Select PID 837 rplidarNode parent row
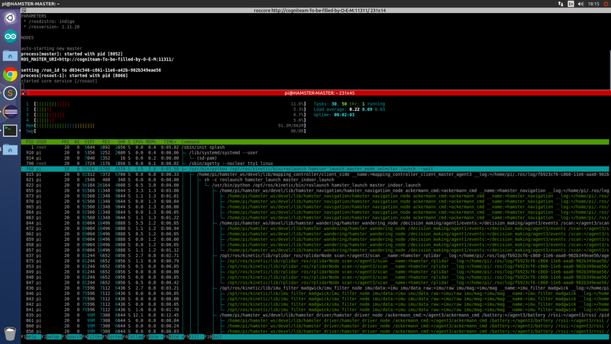The image size is (611, 344). click(315, 255)
